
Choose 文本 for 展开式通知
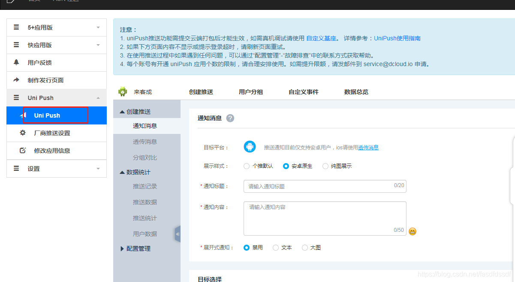click(x=276, y=247)
